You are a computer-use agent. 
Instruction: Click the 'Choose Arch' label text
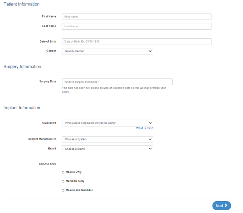tap(47, 164)
